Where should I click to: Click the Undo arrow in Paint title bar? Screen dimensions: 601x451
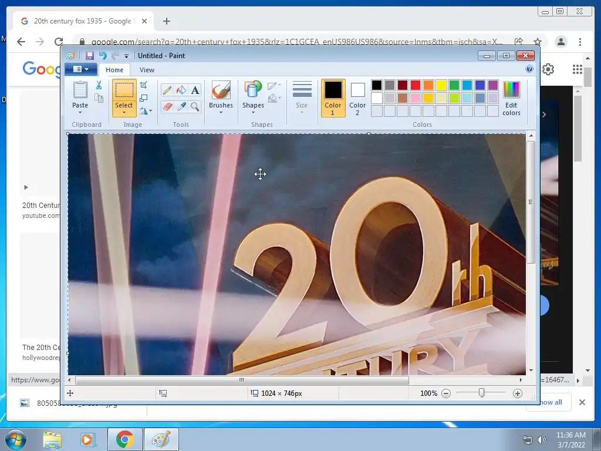point(103,56)
